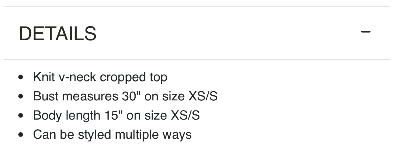Image resolution: width=394 pixels, height=150 pixels.
Task: Click the word "Bust"
Action: [x=43, y=96]
